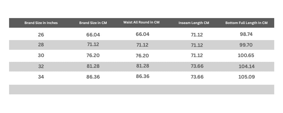Select the 76.20 value under Brand Size in CM
283x113 pixels.
[93, 55]
